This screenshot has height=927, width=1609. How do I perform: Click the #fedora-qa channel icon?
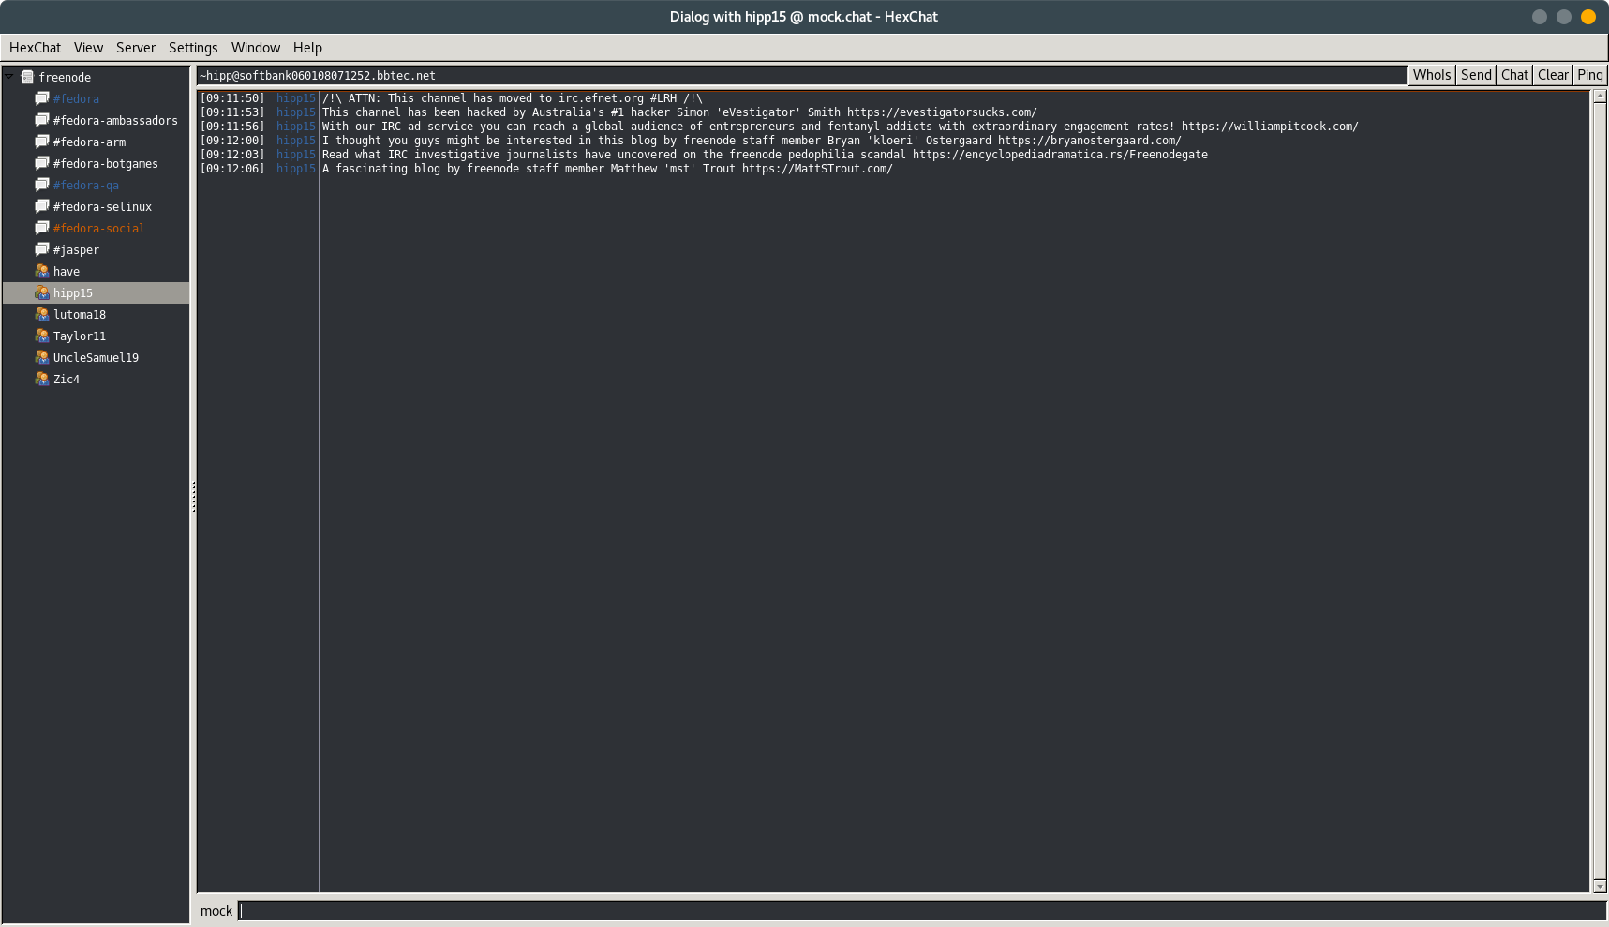point(42,185)
